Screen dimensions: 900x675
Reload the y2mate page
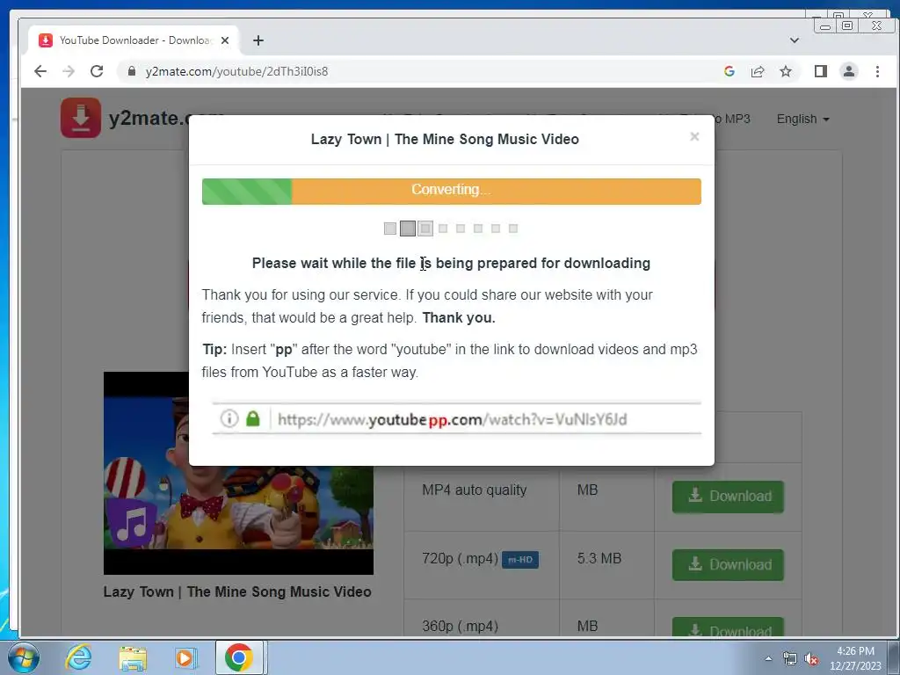point(97,71)
